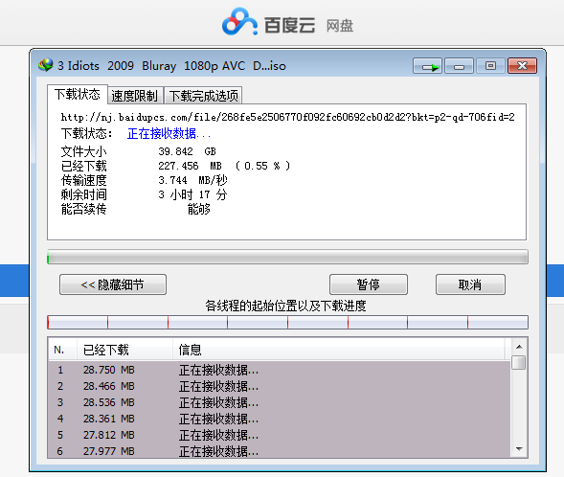Close the 3 Idiots download dialog
Screen dimensions: 564x477
tap(522, 66)
